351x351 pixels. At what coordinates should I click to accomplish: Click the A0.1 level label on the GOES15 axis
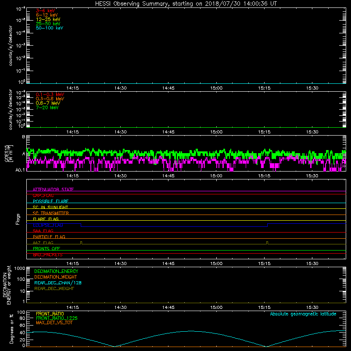[x=20, y=170]
